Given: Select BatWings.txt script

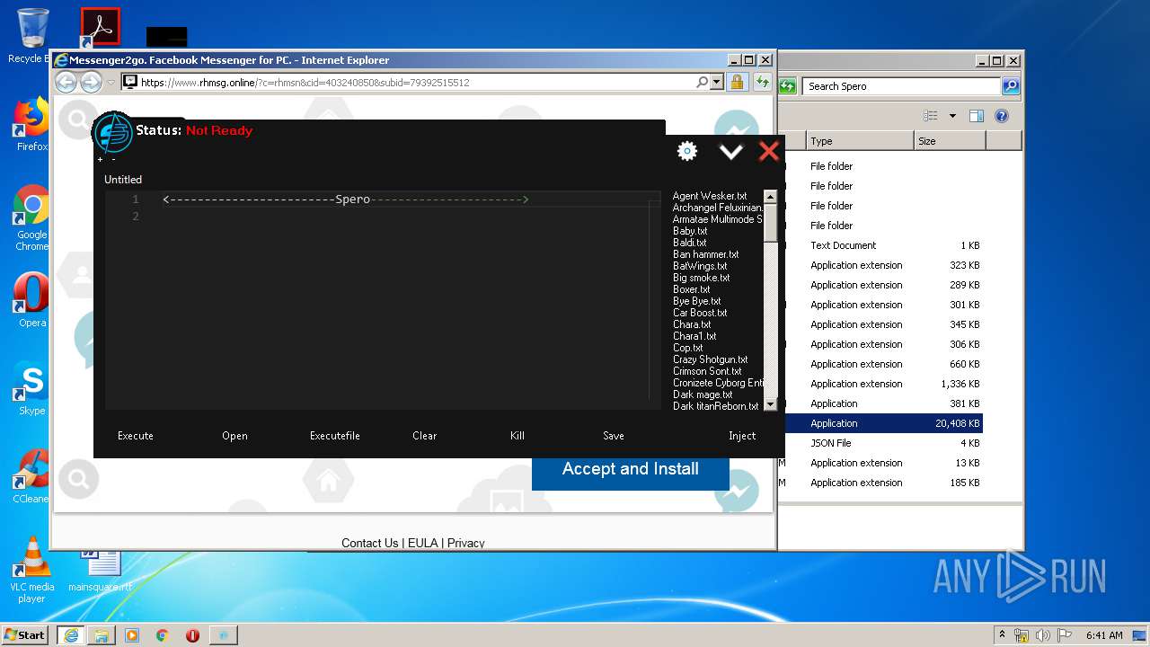Looking at the screenshot, I should coord(700,266).
